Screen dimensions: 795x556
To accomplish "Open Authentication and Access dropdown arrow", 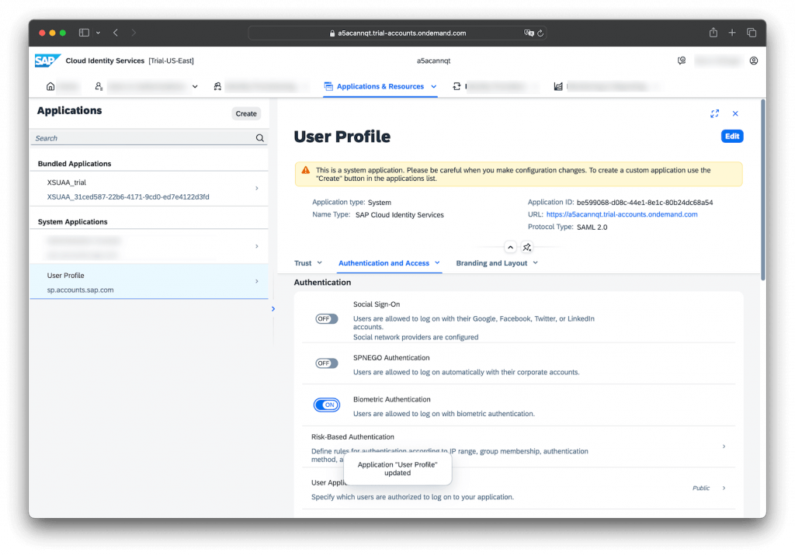I will pos(437,262).
